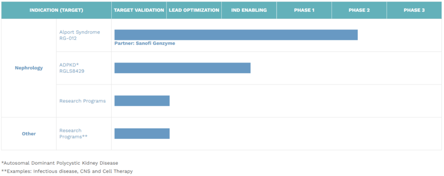Select the Phase 1 header cell

click(x=304, y=10)
